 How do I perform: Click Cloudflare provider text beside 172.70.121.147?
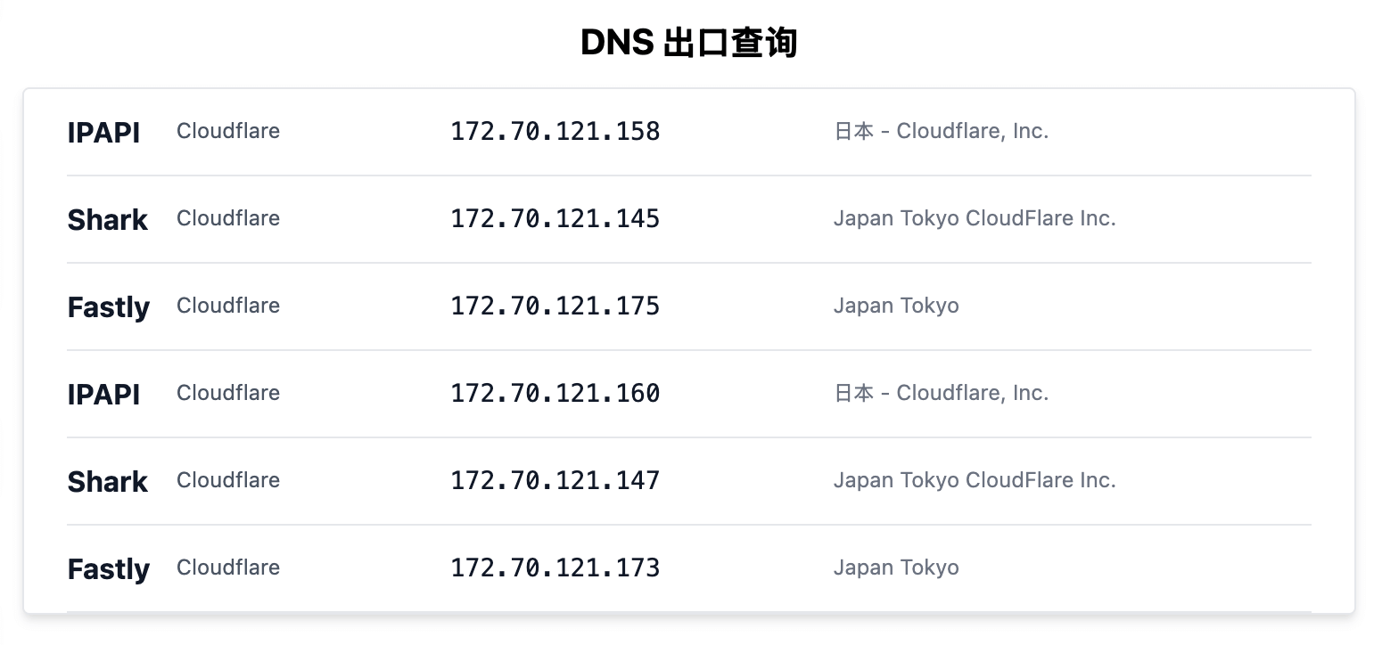coord(228,481)
